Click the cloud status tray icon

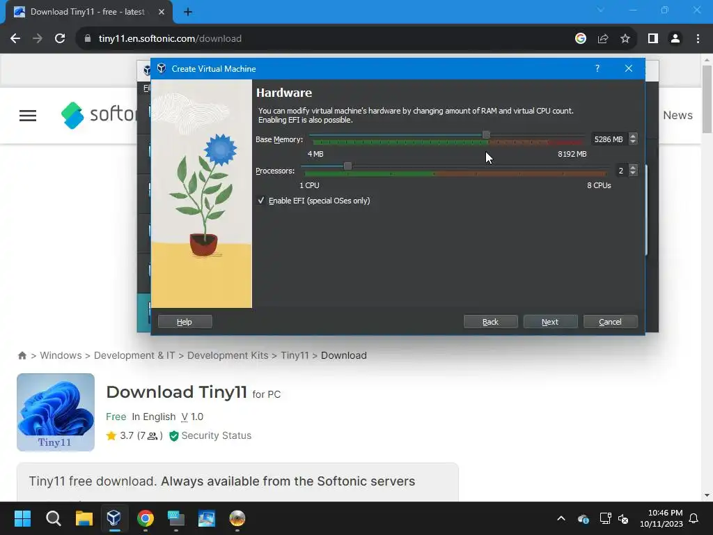583,518
